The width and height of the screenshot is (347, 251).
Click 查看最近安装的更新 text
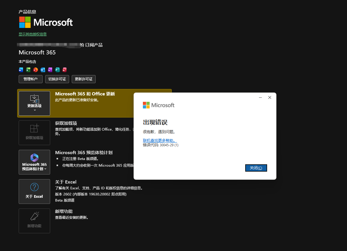tap(72, 218)
